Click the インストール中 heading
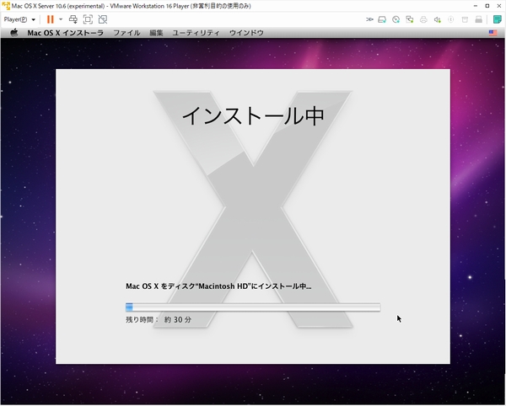This screenshot has height=406, width=506. click(253, 115)
